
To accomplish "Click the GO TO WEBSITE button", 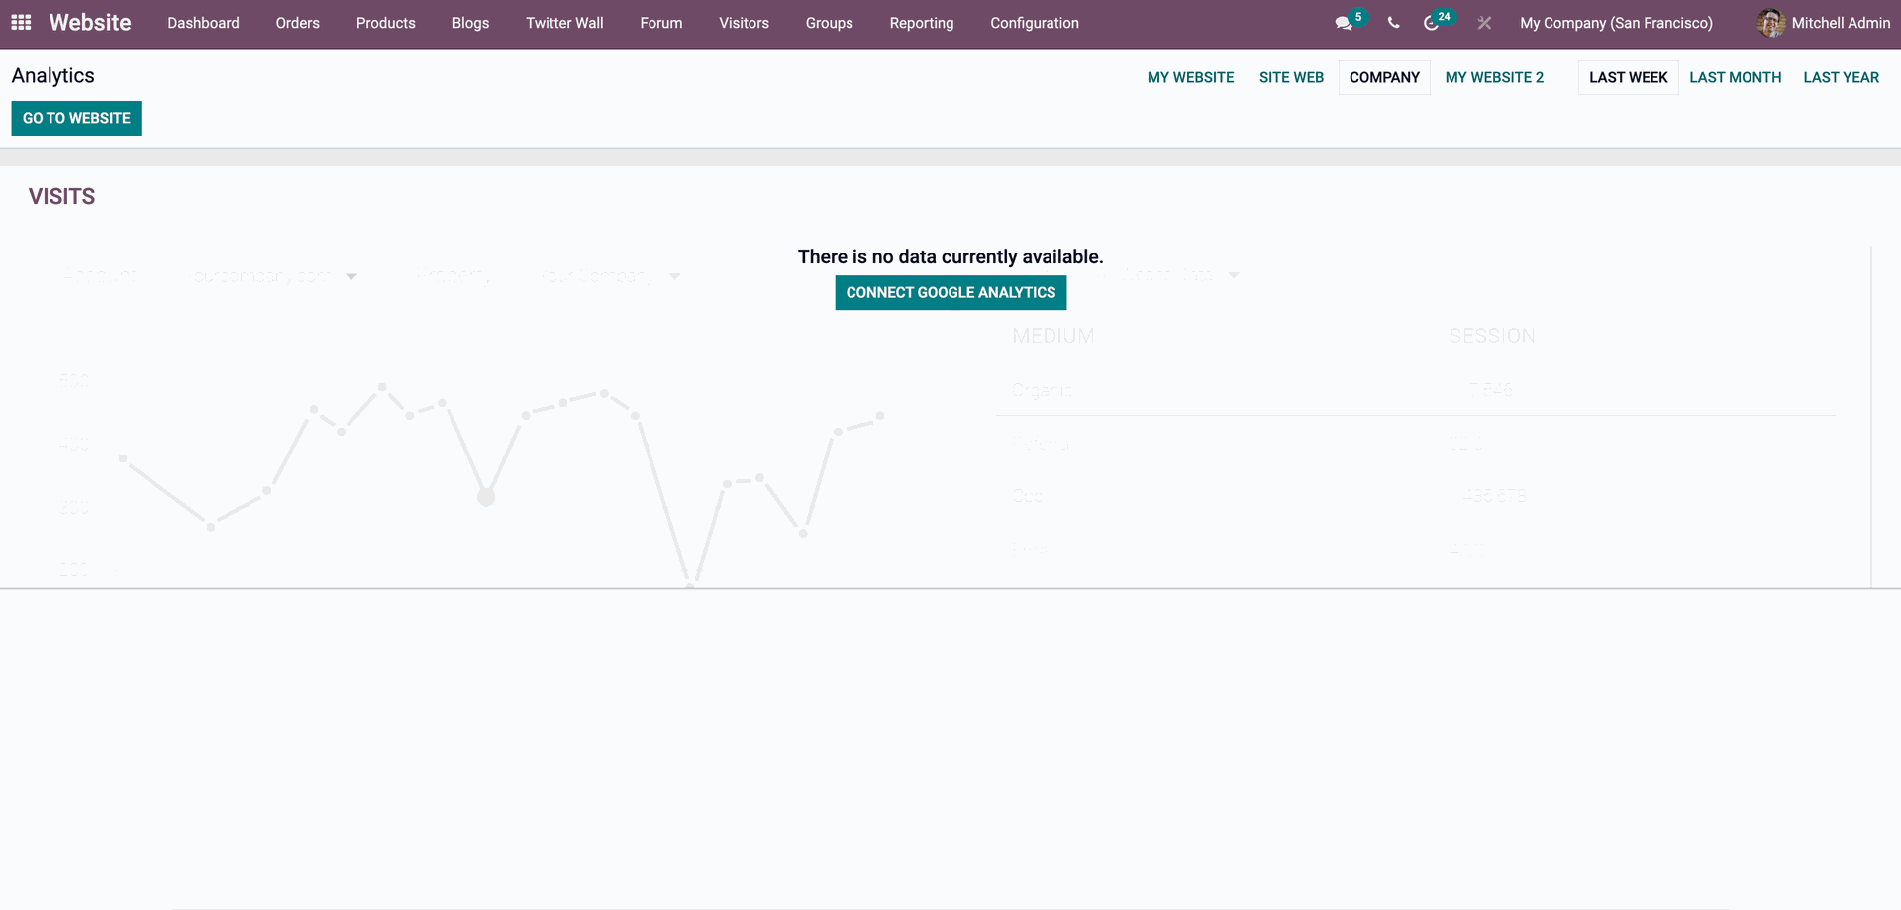I will click(75, 118).
